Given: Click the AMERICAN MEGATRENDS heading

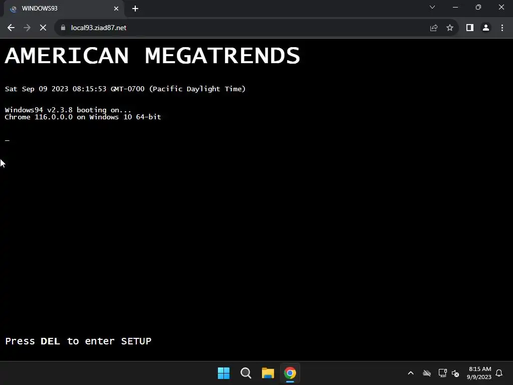Looking at the screenshot, I should pos(152,55).
